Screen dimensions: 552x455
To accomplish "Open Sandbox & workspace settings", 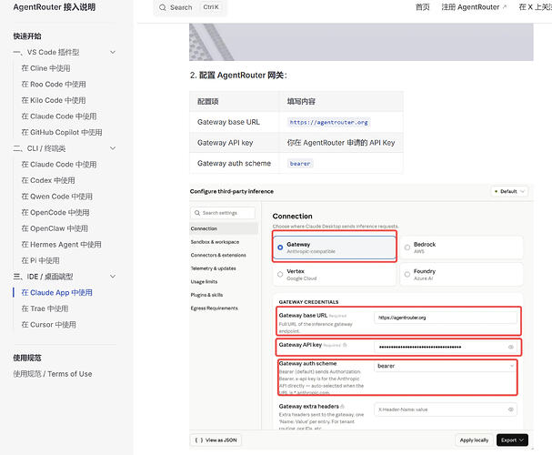I will click(215, 242).
